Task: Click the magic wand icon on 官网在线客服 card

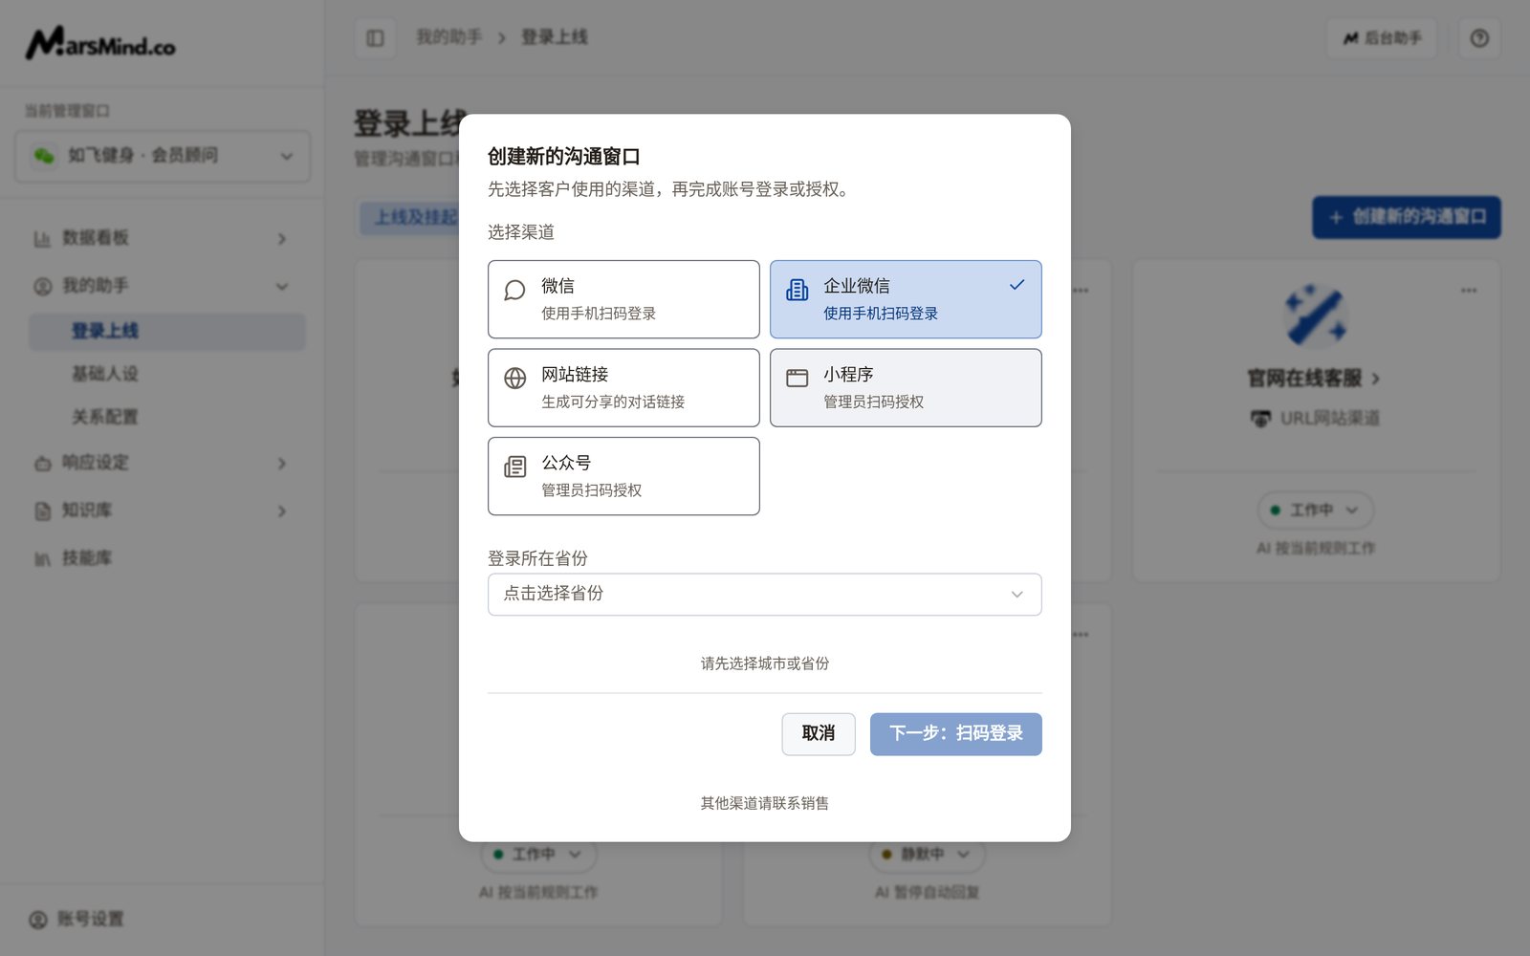Action: (1316, 315)
